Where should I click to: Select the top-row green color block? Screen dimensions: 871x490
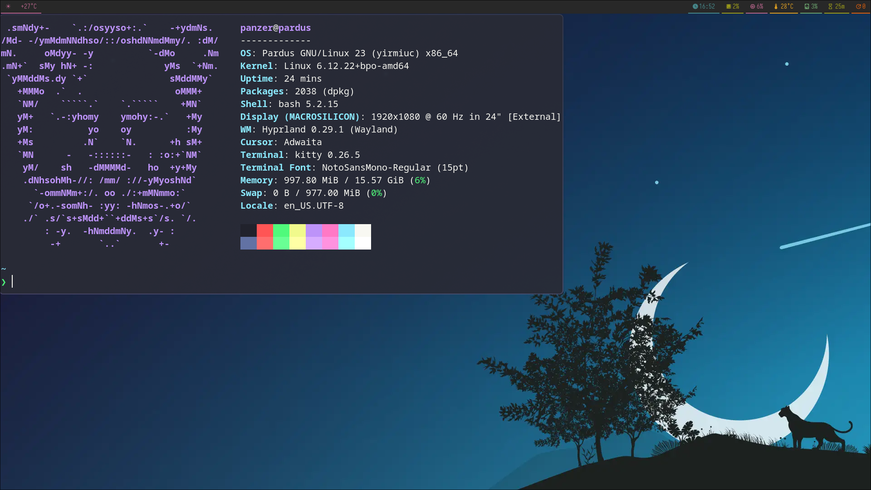point(281,230)
